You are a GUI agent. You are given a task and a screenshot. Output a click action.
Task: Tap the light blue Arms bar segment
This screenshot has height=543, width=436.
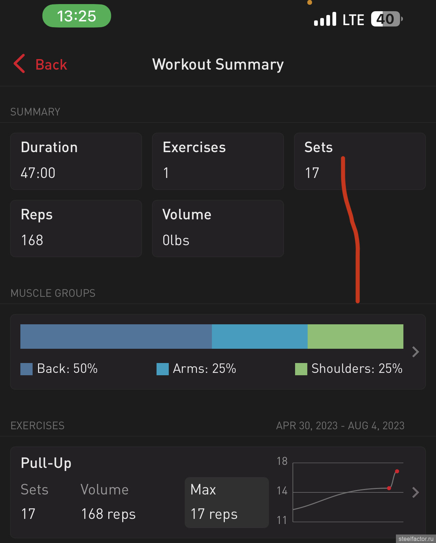(259, 337)
